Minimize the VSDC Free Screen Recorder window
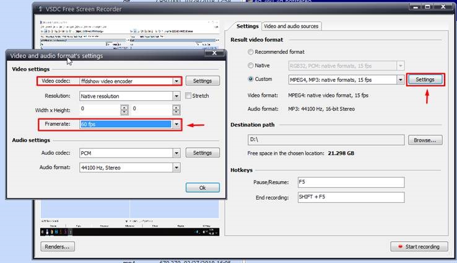 tap(416, 6)
